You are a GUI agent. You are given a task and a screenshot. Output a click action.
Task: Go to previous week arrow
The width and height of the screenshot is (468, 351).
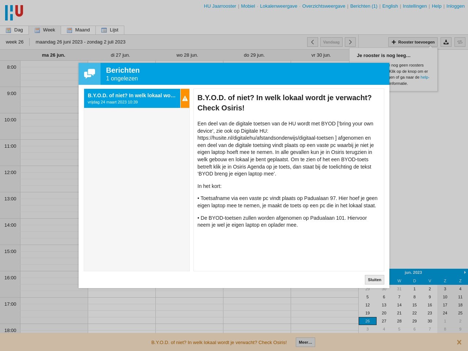[312, 42]
